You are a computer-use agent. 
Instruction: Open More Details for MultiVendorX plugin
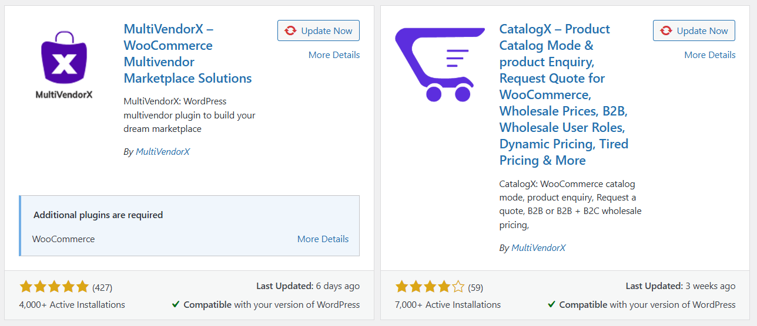click(334, 55)
